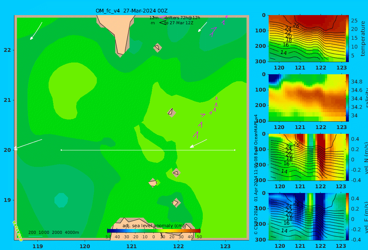The width and height of the screenshot is (368, 250).
Task: Click the 100 depth tick on the temperature plot
Action: pos(261,31)
